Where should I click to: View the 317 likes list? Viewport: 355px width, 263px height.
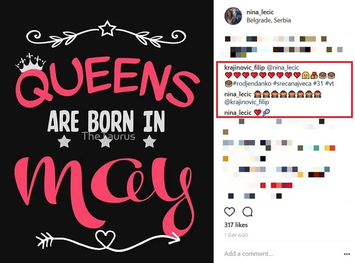pos(235,225)
